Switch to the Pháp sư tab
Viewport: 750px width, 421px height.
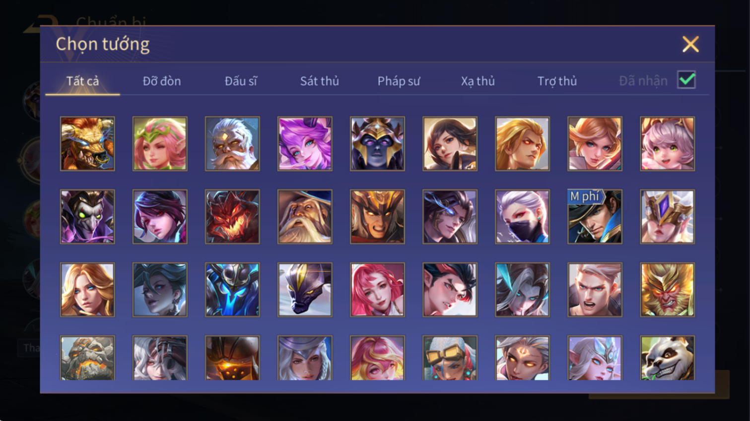[x=399, y=81]
